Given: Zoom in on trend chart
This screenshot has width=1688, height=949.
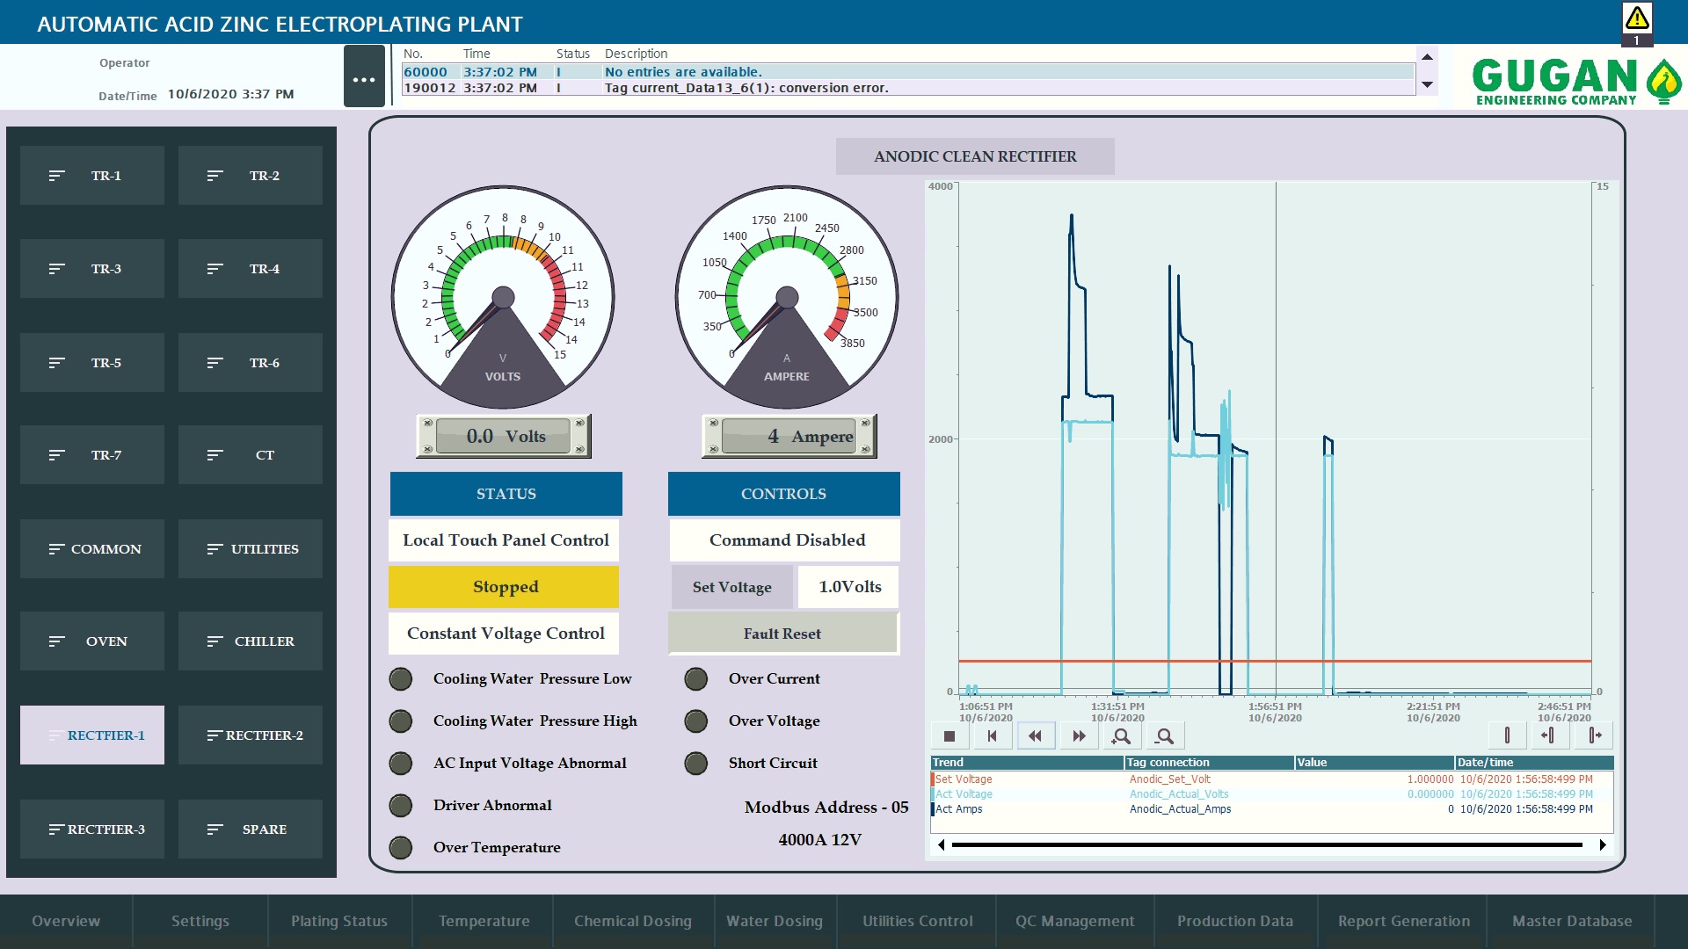Looking at the screenshot, I should pos(1121,736).
